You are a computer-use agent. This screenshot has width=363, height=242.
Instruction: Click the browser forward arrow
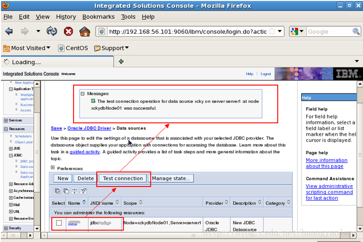[24, 31]
